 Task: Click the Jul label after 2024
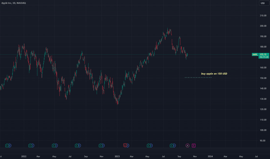[256, 156]
